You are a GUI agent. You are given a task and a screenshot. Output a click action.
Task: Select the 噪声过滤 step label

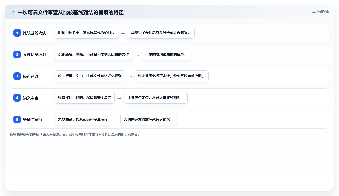point(31,76)
